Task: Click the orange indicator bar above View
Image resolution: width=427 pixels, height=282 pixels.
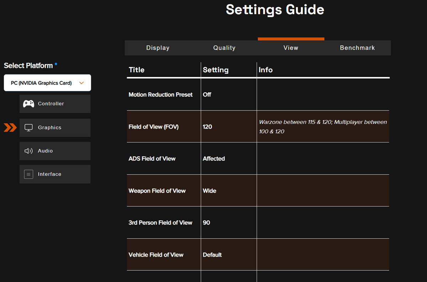Action: [x=291, y=39]
